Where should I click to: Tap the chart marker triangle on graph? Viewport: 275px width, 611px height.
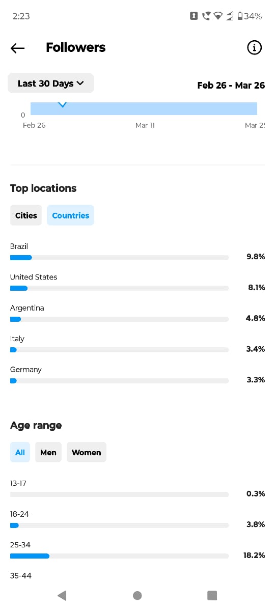click(62, 105)
